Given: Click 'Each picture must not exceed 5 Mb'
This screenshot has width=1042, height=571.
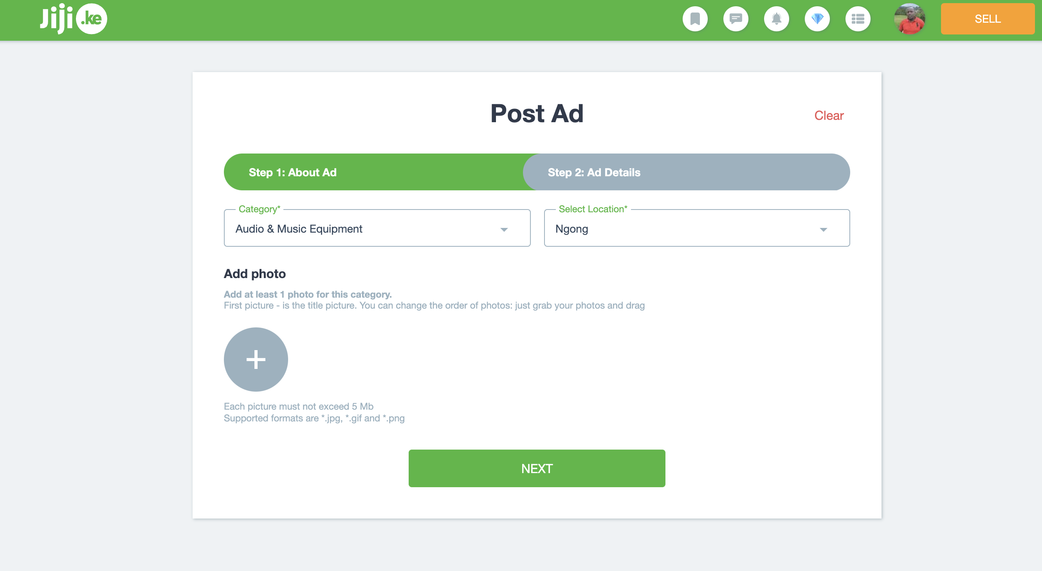Looking at the screenshot, I should pos(299,406).
